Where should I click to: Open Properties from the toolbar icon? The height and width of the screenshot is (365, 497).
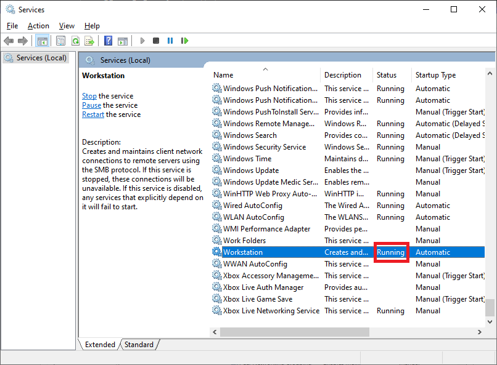[60, 41]
